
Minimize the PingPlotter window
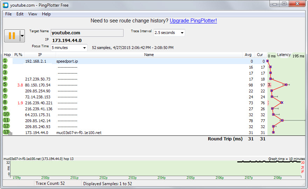click(x=275, y=4)
